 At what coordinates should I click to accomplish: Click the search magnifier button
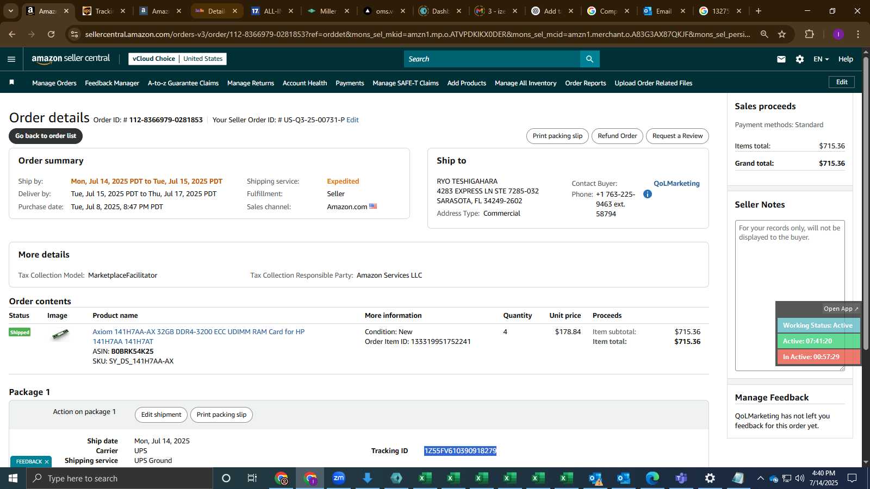pos(589,59)
